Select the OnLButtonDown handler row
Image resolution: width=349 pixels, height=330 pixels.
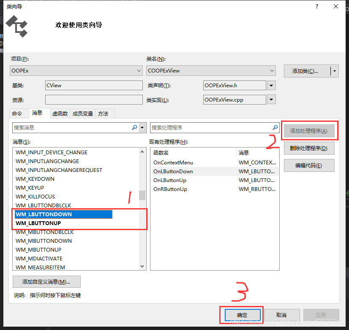(215, 172)
